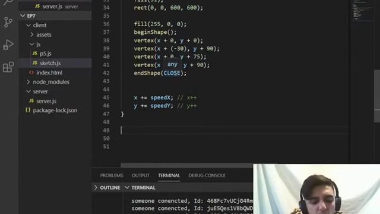Click the CLOSE constant in endShape
The image size is (380, 214).
(172, 73)
